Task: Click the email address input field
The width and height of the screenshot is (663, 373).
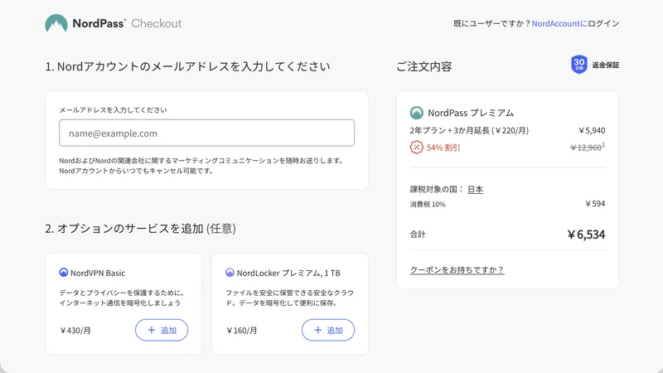Action: (x=206, y=133)
